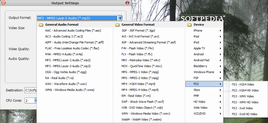Select AAC - Advanced Audio Coding Files
Viewport: 268px width, 123px height.
pos(73,30)
